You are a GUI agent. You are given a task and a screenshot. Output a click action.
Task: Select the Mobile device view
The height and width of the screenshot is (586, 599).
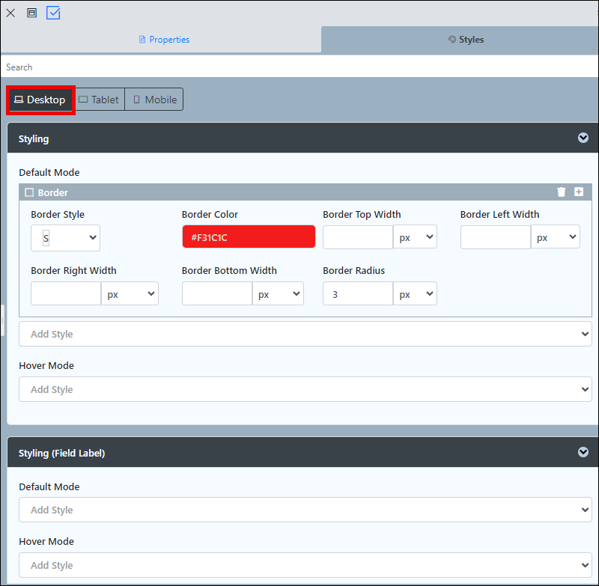click(154, 100)
